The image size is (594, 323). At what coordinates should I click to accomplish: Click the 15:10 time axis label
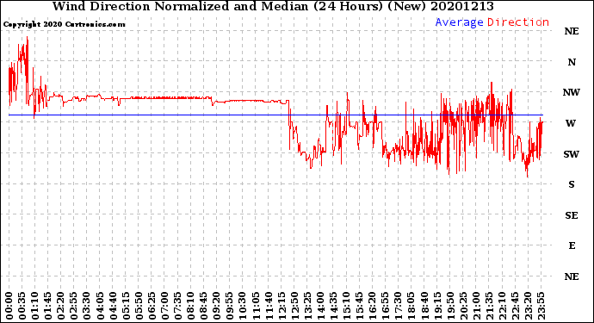click(346, 305)
